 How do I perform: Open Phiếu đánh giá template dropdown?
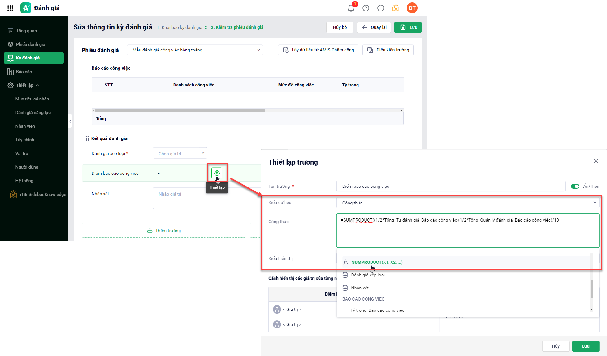point(195,50)
